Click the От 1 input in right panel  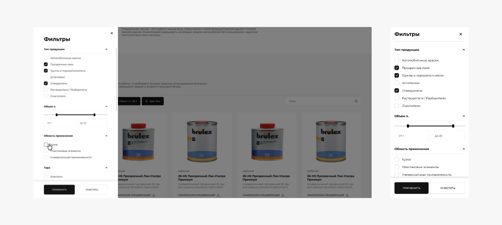click(x=411, y=136)
